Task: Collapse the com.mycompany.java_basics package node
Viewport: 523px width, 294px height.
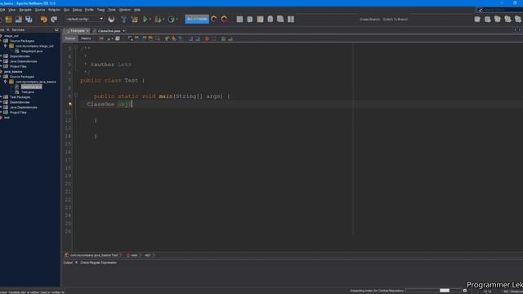Action: (x=5, y=82)
